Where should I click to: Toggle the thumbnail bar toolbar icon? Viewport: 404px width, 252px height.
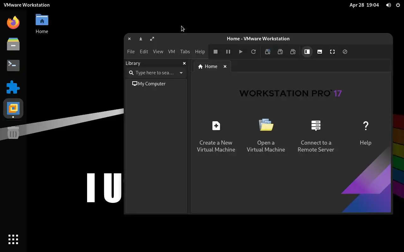(x=320, y=52)
